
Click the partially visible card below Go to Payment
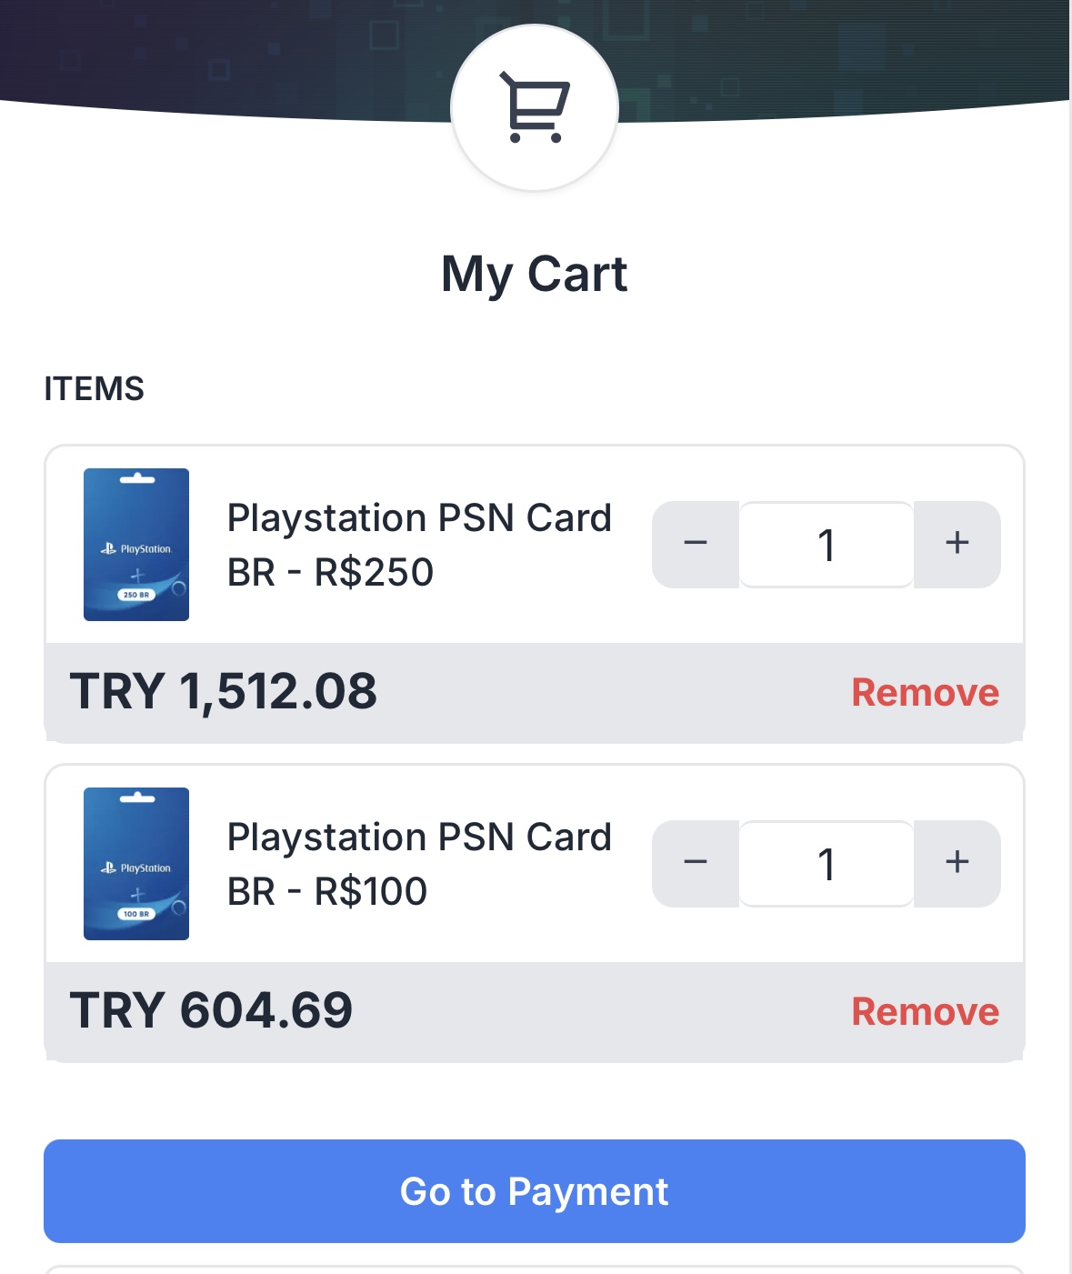[x=535, y=1269]
